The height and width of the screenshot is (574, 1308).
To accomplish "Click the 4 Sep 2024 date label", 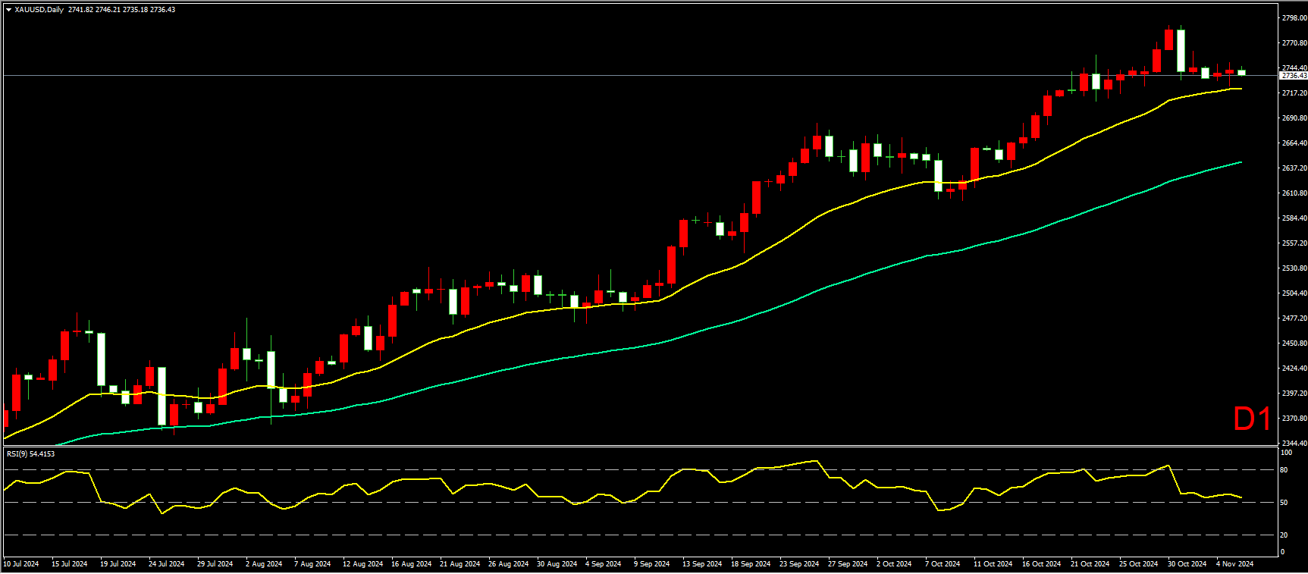I will coord(604,564).
